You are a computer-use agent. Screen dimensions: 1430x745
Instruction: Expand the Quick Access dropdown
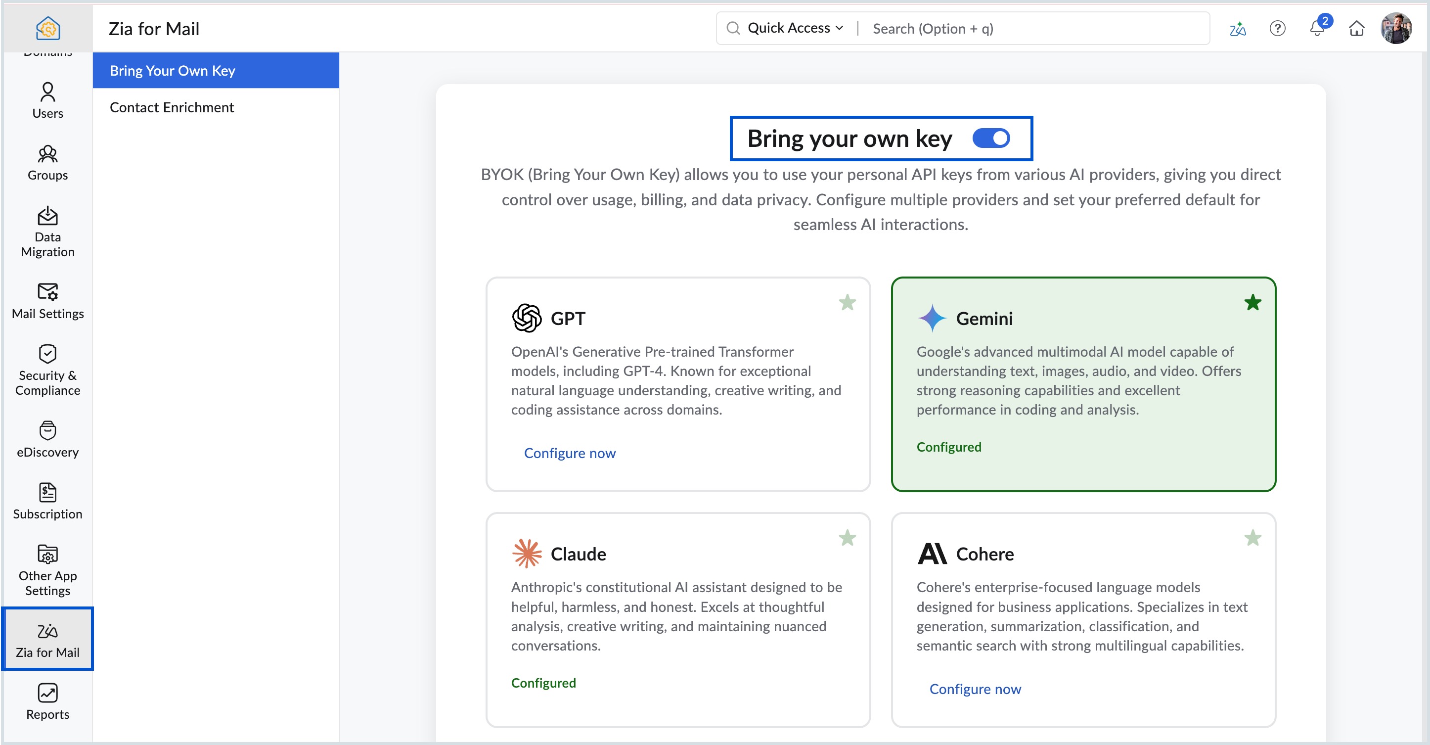click(795, 28)
